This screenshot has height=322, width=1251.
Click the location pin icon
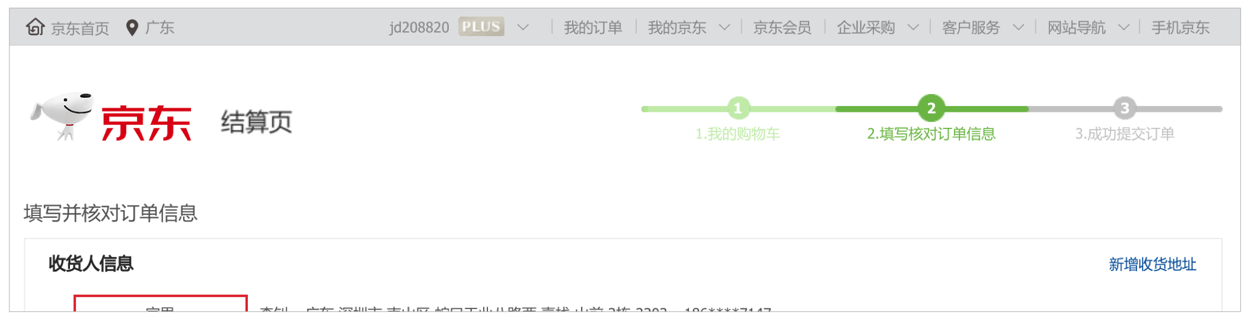click(x=132, y=27)
